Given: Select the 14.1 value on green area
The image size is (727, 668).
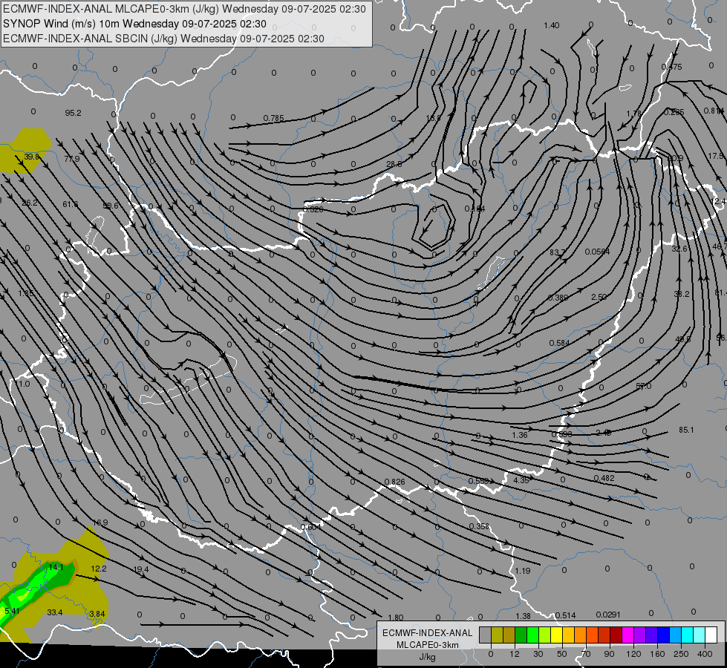Looking at the screenshot, I should tap(56, 567).
